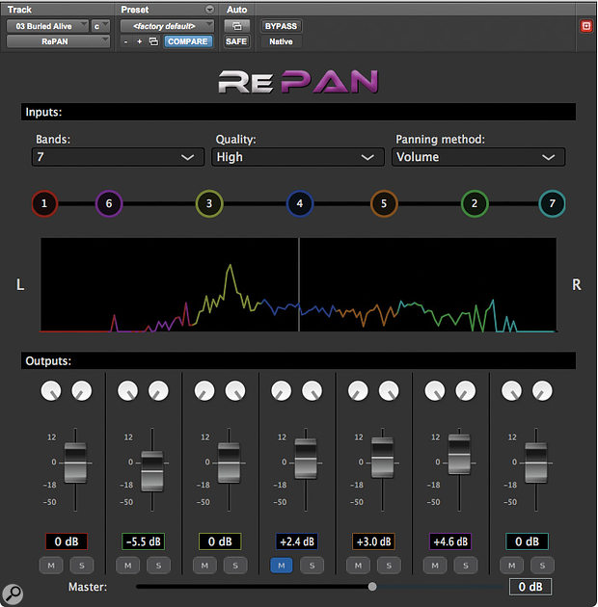This screenshot has width=598, height=607.
Task: Adjust left knob of +3.0 dB channel
Action: (x=358, y=390)
